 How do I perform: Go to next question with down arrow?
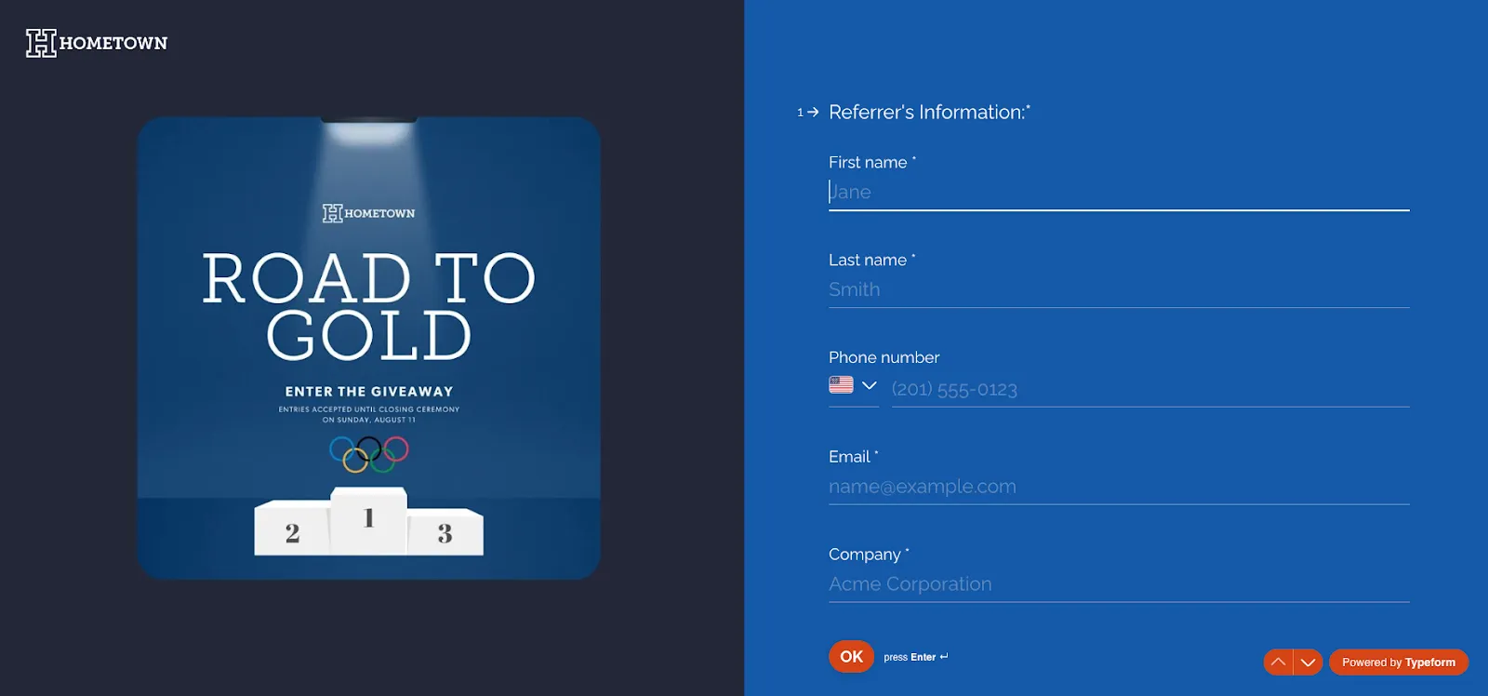(x=1308, y=663)
